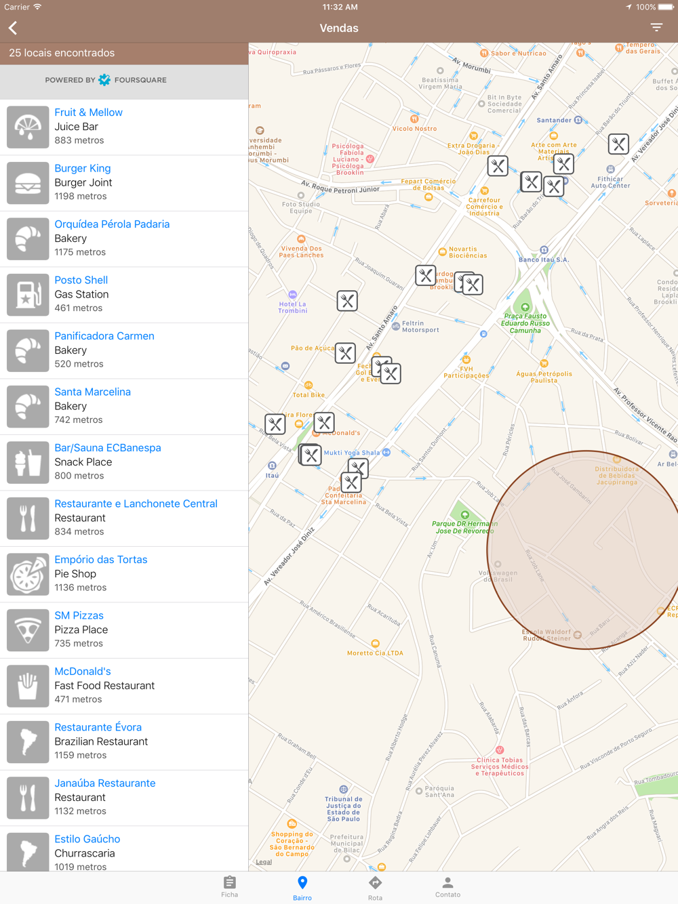Open the Santa Marcelina link

(92, 392)
